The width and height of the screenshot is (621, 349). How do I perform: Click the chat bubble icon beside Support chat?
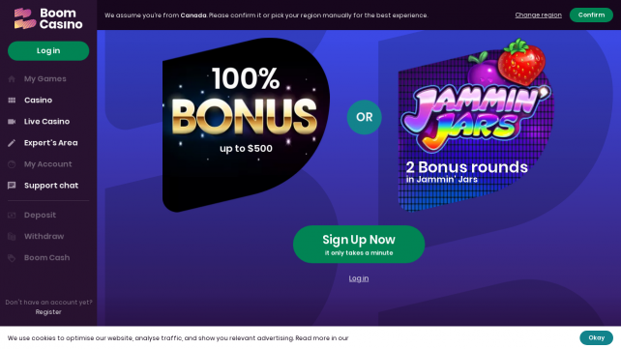coord(12,186)
